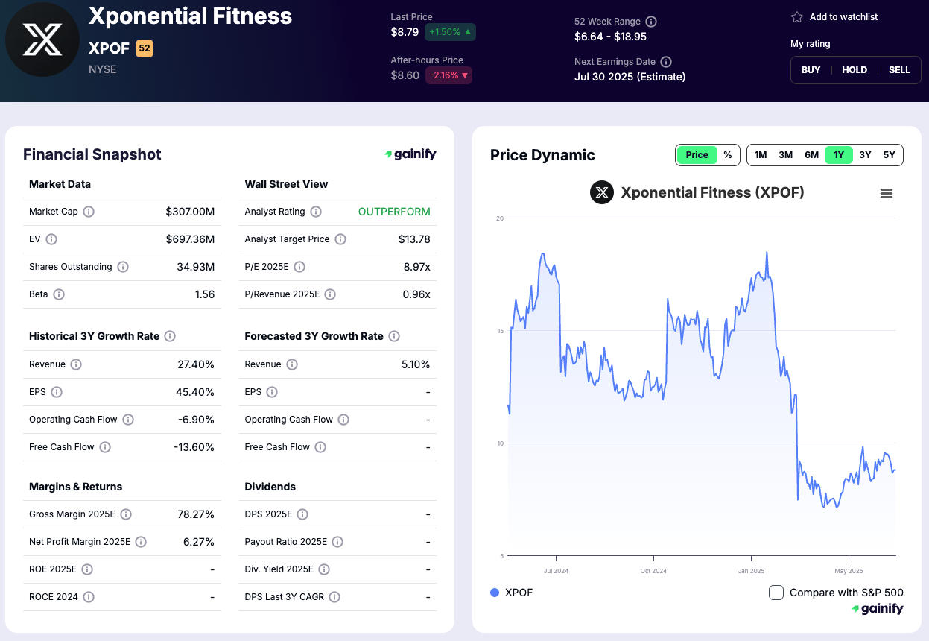Click the gainify logo in Financial Snapshot
The height and width of the screenshot is (641, 929).
click(410, 154)
